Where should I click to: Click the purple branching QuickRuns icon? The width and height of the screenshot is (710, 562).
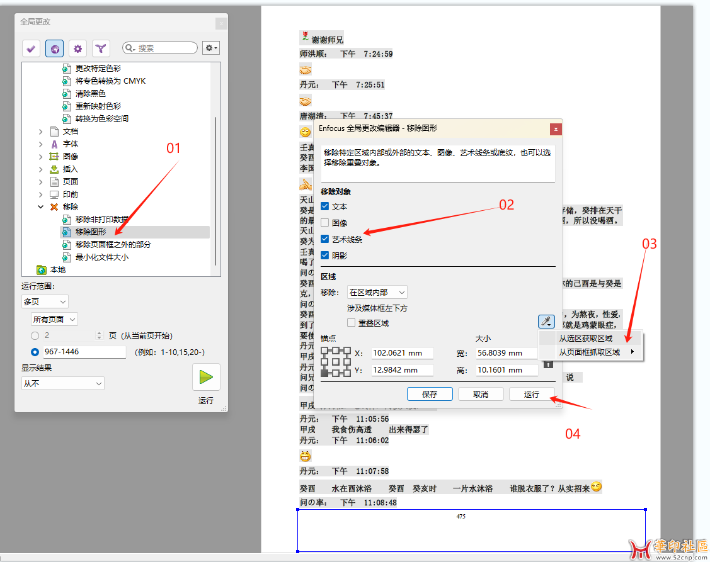point(101,48)
